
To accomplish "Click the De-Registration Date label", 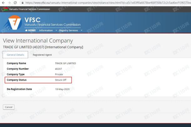I will (x=19, y=89).
